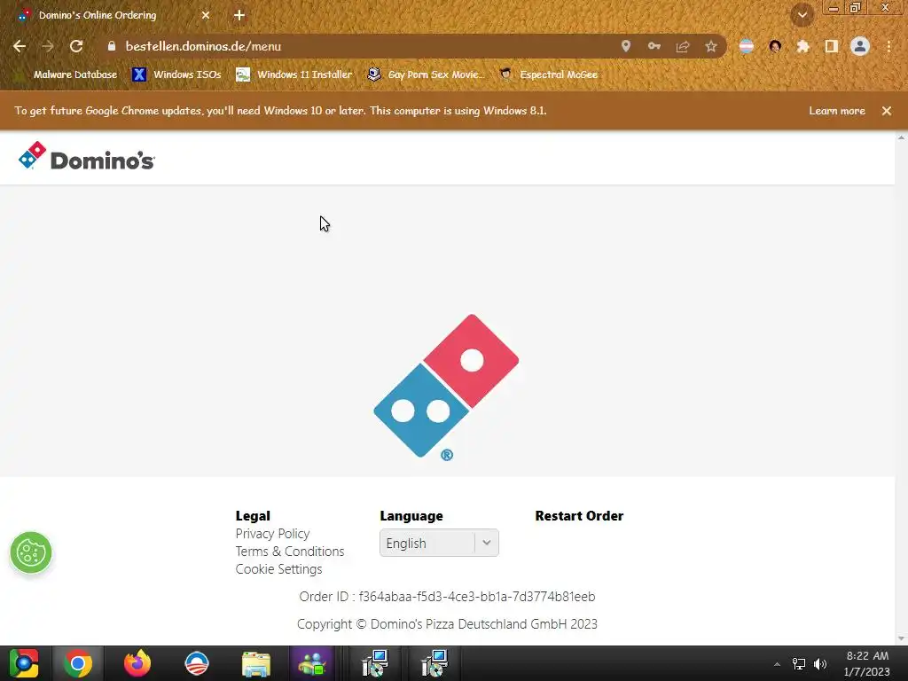This screenshot has width=908, height=681.
Task: Open the Windows 11 Installer bookmark
Action: click(294, 74)
